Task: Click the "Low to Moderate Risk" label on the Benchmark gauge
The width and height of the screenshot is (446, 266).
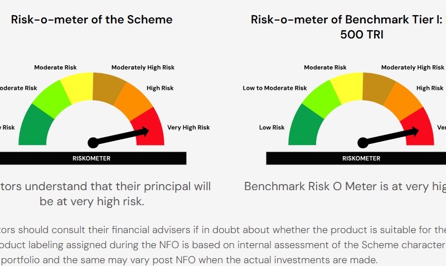Action: tap(275, 88)
